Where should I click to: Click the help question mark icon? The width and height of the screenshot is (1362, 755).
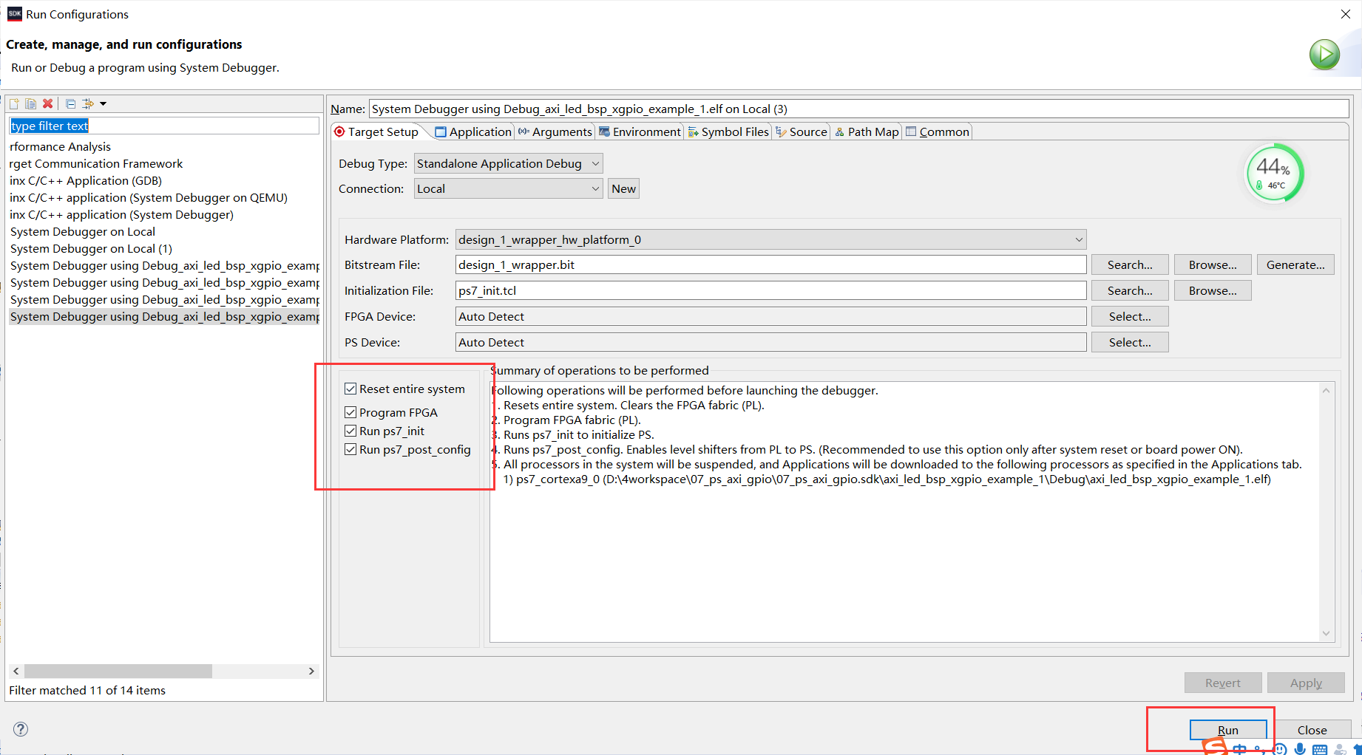pos(21,729)
